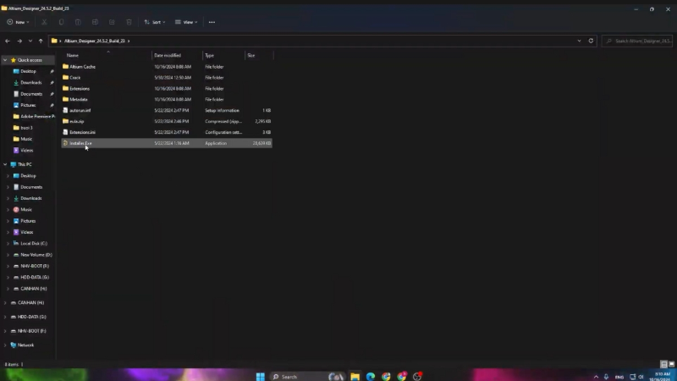This screenshot has width=677, height=381.
Task: Click the Rename icon in toolbar
Action: 95,22
